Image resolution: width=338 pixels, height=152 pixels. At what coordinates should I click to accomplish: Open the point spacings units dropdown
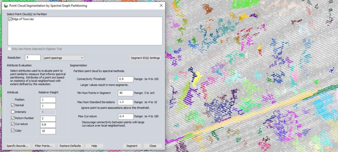coord(64,58)
